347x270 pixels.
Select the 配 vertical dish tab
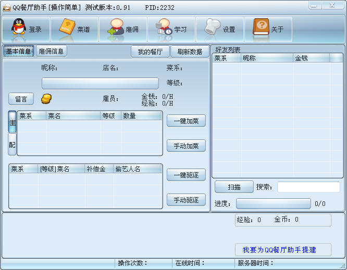click(13, 145)
